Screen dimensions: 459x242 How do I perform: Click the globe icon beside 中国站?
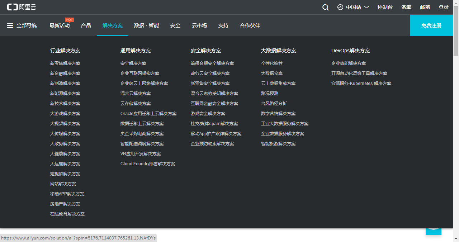340,7
